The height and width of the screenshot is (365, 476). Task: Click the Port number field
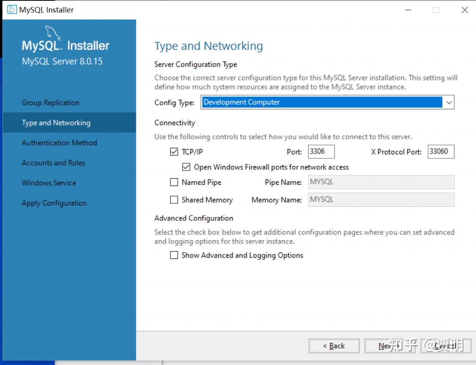(x=321, y=152)
